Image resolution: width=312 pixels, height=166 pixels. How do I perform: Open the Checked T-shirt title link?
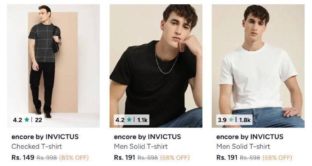click(x=37, y=147)
